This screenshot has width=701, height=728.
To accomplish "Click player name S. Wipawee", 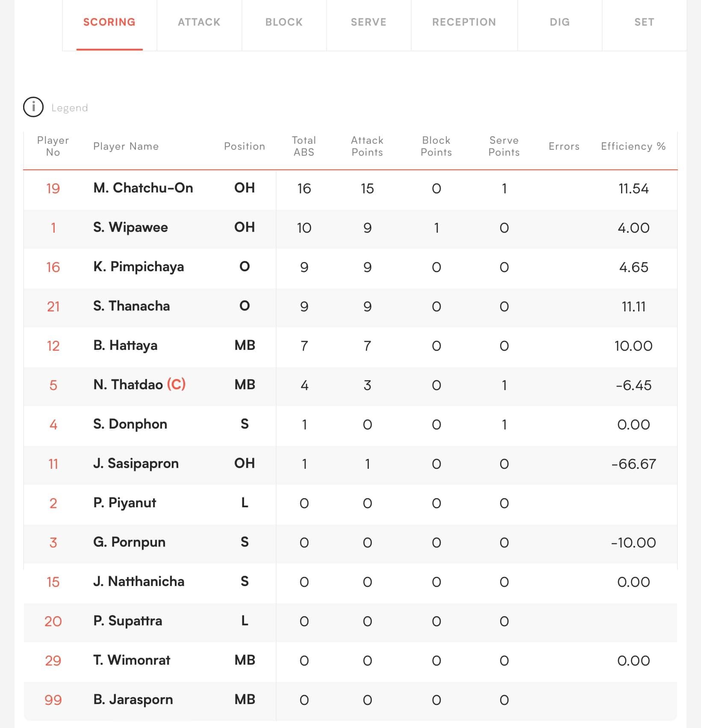I will [x=130, y=228].
